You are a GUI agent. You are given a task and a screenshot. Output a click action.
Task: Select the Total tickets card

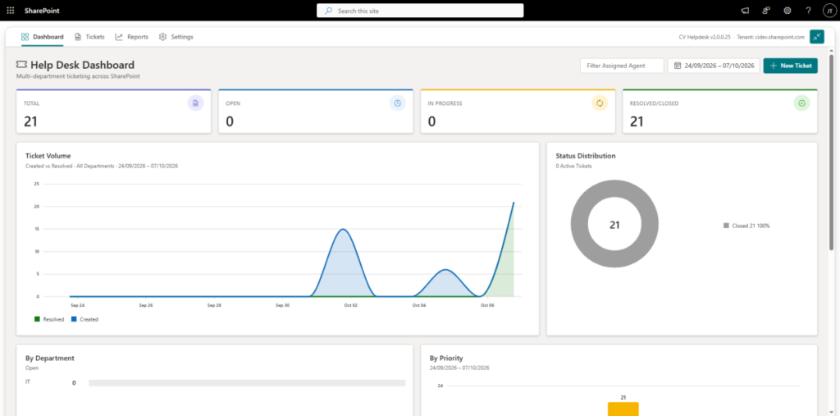[x=113, y=111]
